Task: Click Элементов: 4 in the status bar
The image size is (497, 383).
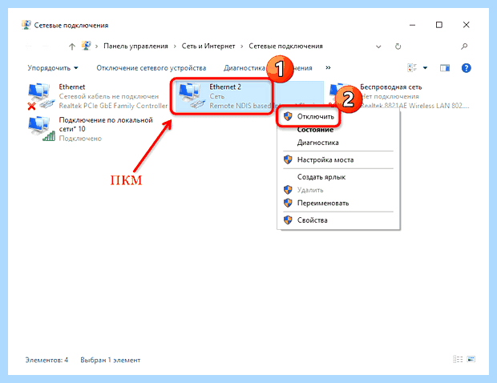Action: 46,360
